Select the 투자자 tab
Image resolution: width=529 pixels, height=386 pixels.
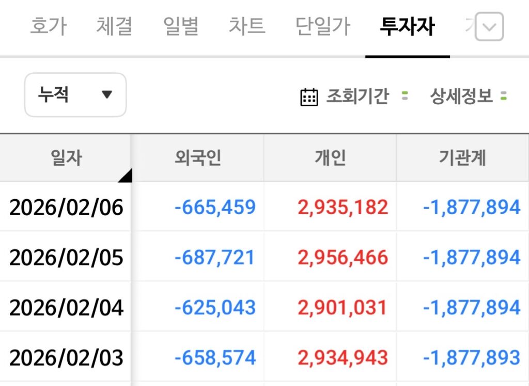(x=407, y=26)
